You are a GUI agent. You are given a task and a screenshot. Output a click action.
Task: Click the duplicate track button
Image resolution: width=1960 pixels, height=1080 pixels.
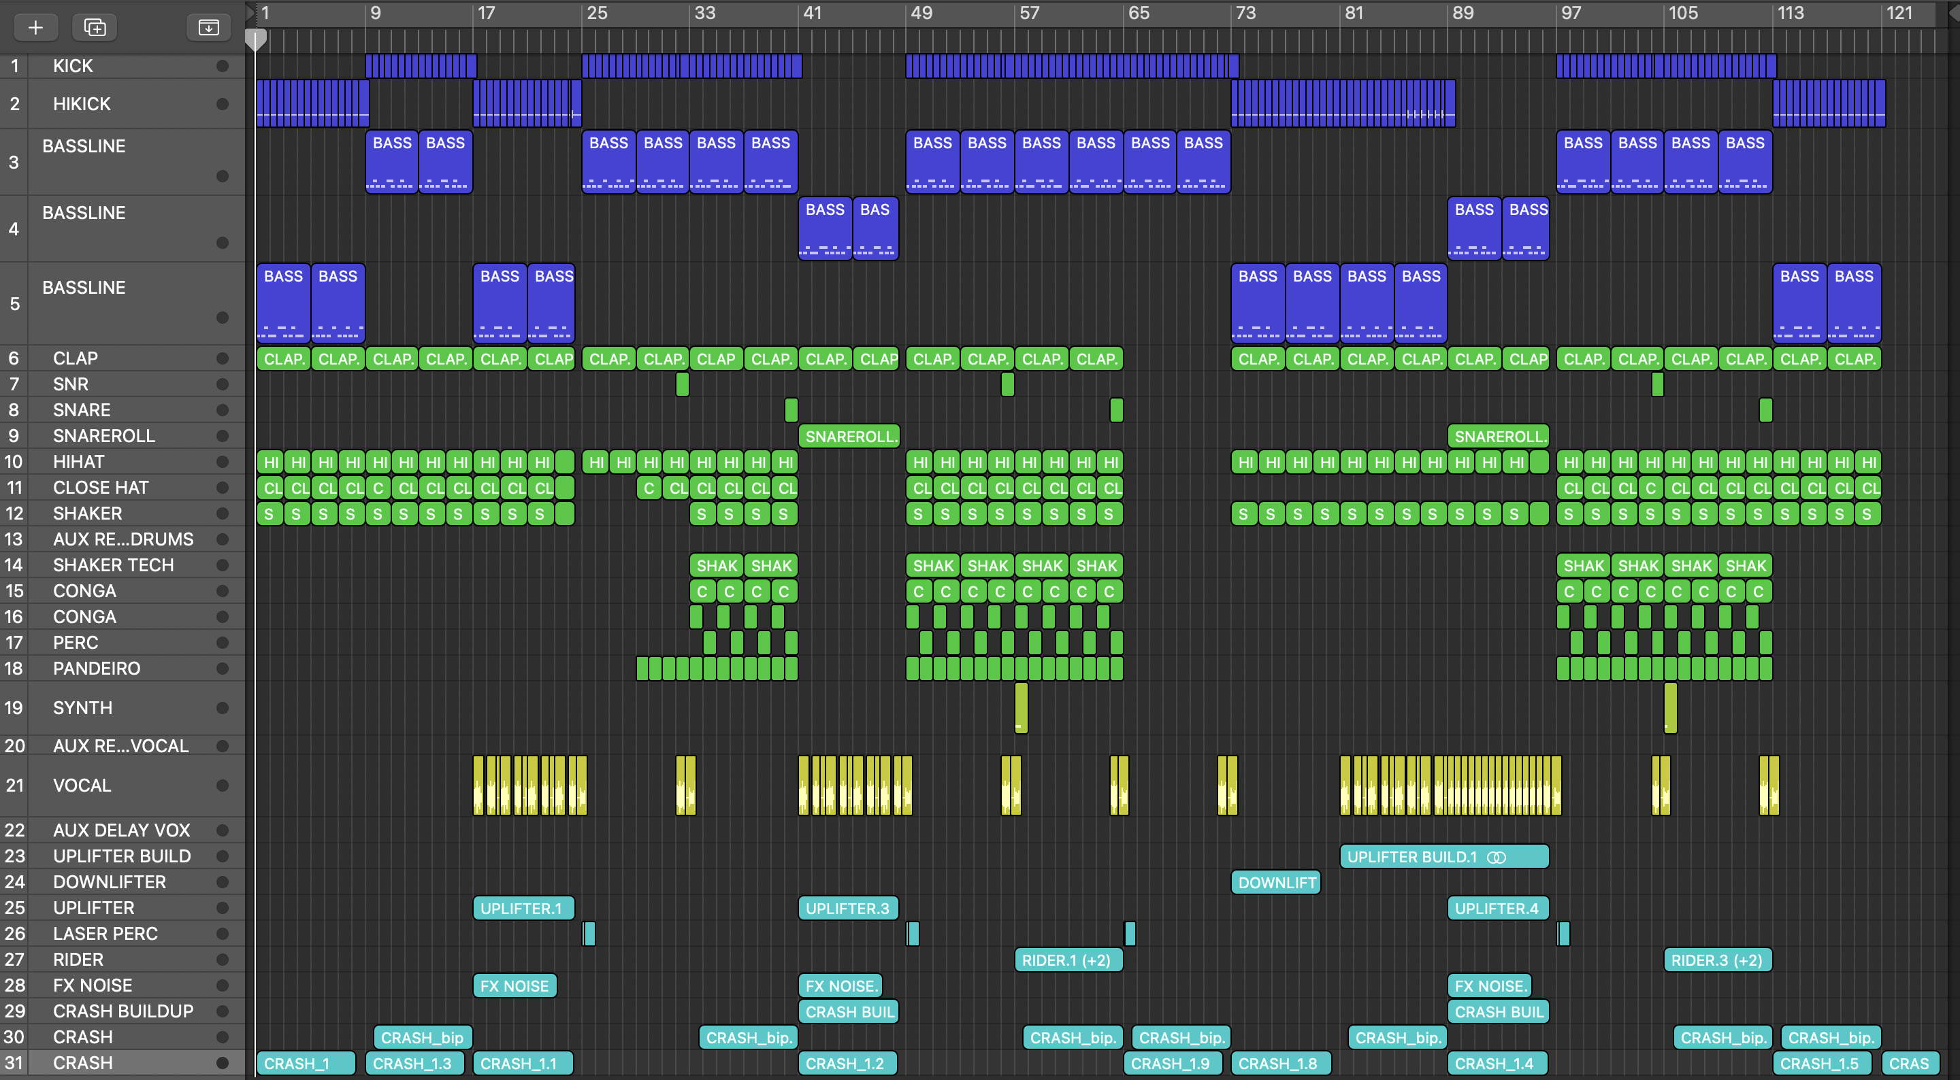click(95, 27)
